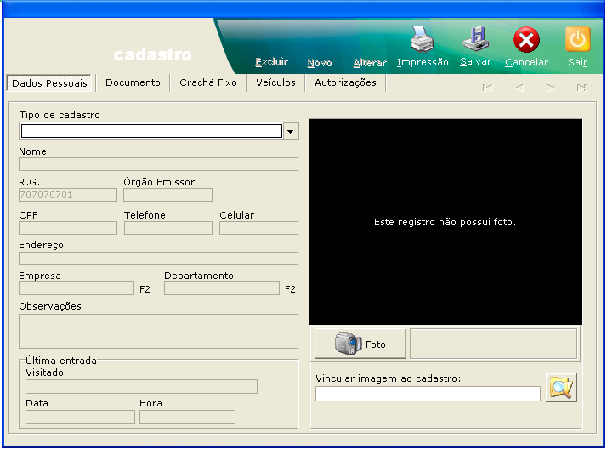This screenshot has width=607, height=449.
Task: Go to the last record arrow
Action: 581,88
